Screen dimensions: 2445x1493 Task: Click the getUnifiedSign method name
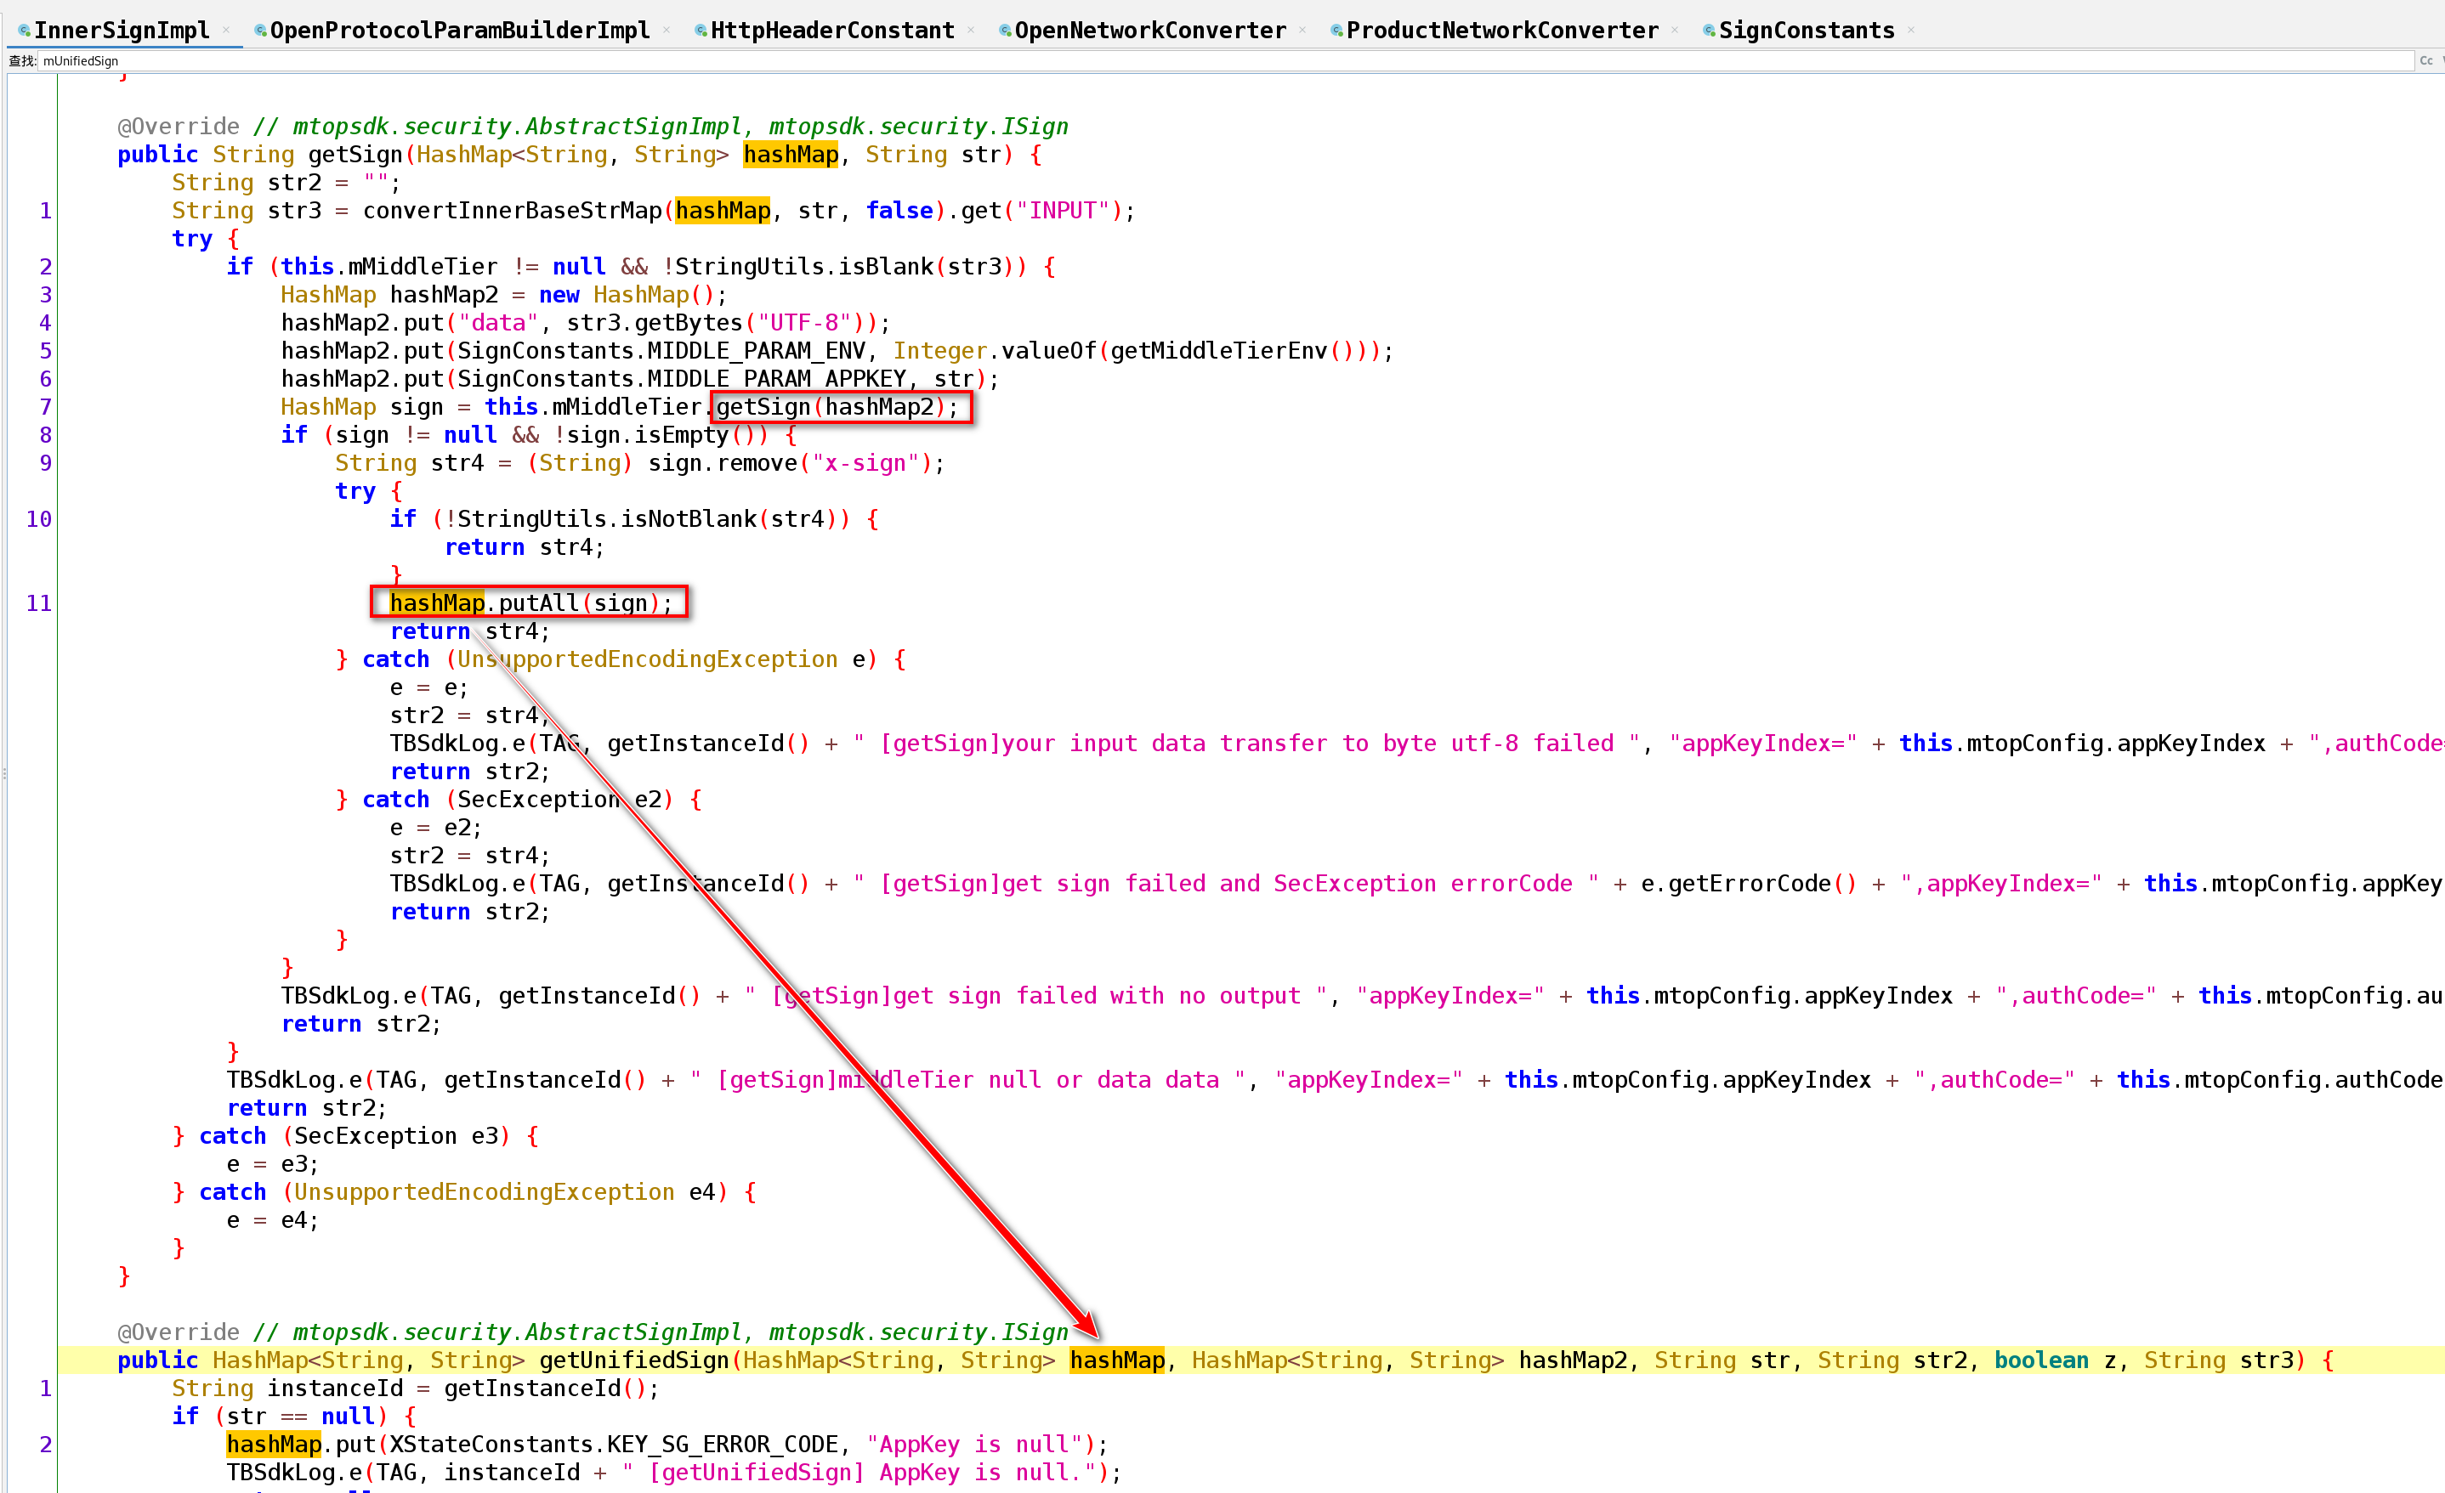[634, 1360]
